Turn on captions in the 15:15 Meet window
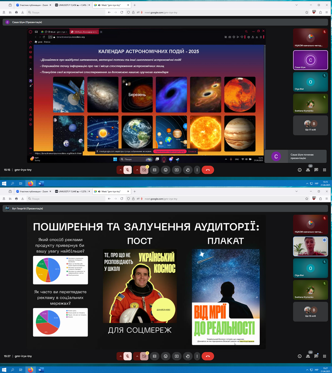332x373 pixels. click(154, 170)
